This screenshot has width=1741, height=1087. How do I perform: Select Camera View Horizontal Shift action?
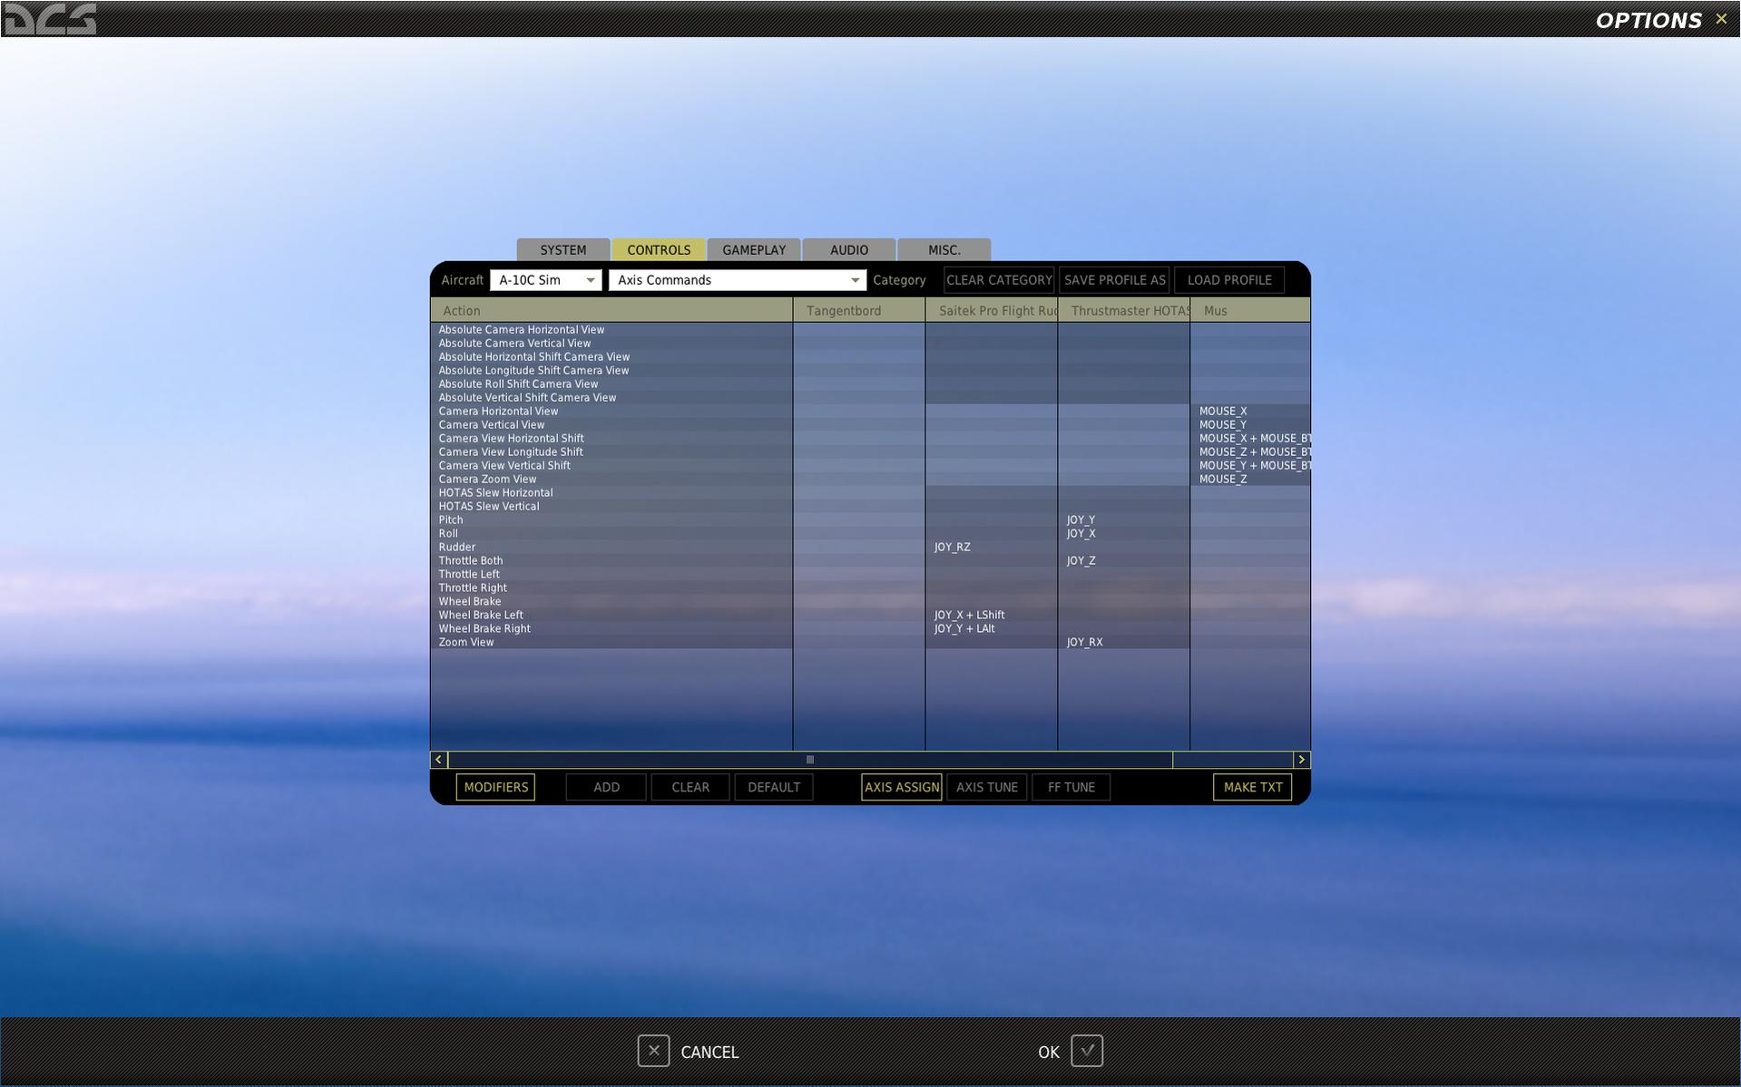coord(611,439)
